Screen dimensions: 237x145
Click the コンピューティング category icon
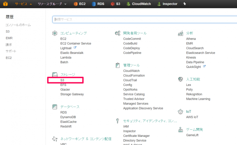tap(55, 33)
